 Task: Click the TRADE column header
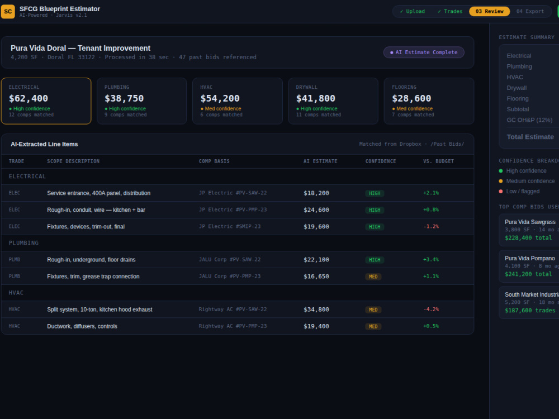16,161
